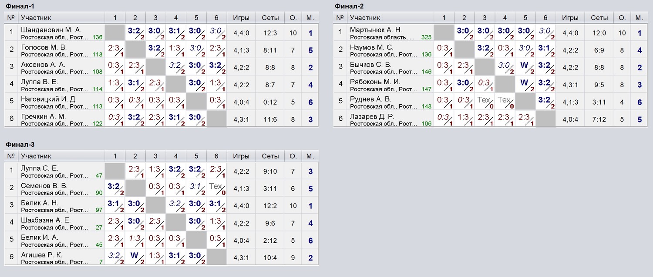This screenshot has width=653, height=277.
Task: Click Гречкин А. М. participant name
Action: point(43,116)
